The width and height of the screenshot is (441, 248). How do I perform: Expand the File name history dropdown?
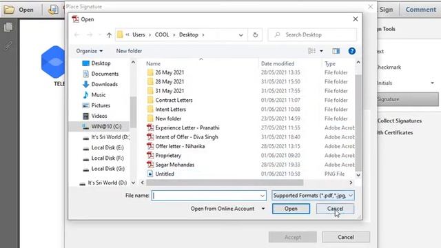click(262, 196)
